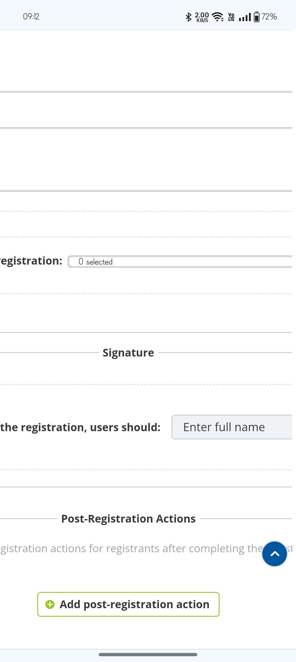The height and width of the screenshot is (662, 296).
Task: Tap the scroll-to-top chevron button
Action: [x=275, y=554]
